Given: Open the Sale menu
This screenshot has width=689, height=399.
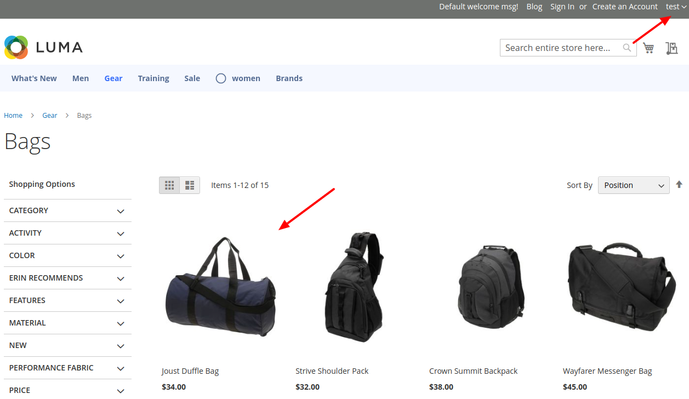Looking at the screenshot, I should pyautogui.click(x=192, y=78).
